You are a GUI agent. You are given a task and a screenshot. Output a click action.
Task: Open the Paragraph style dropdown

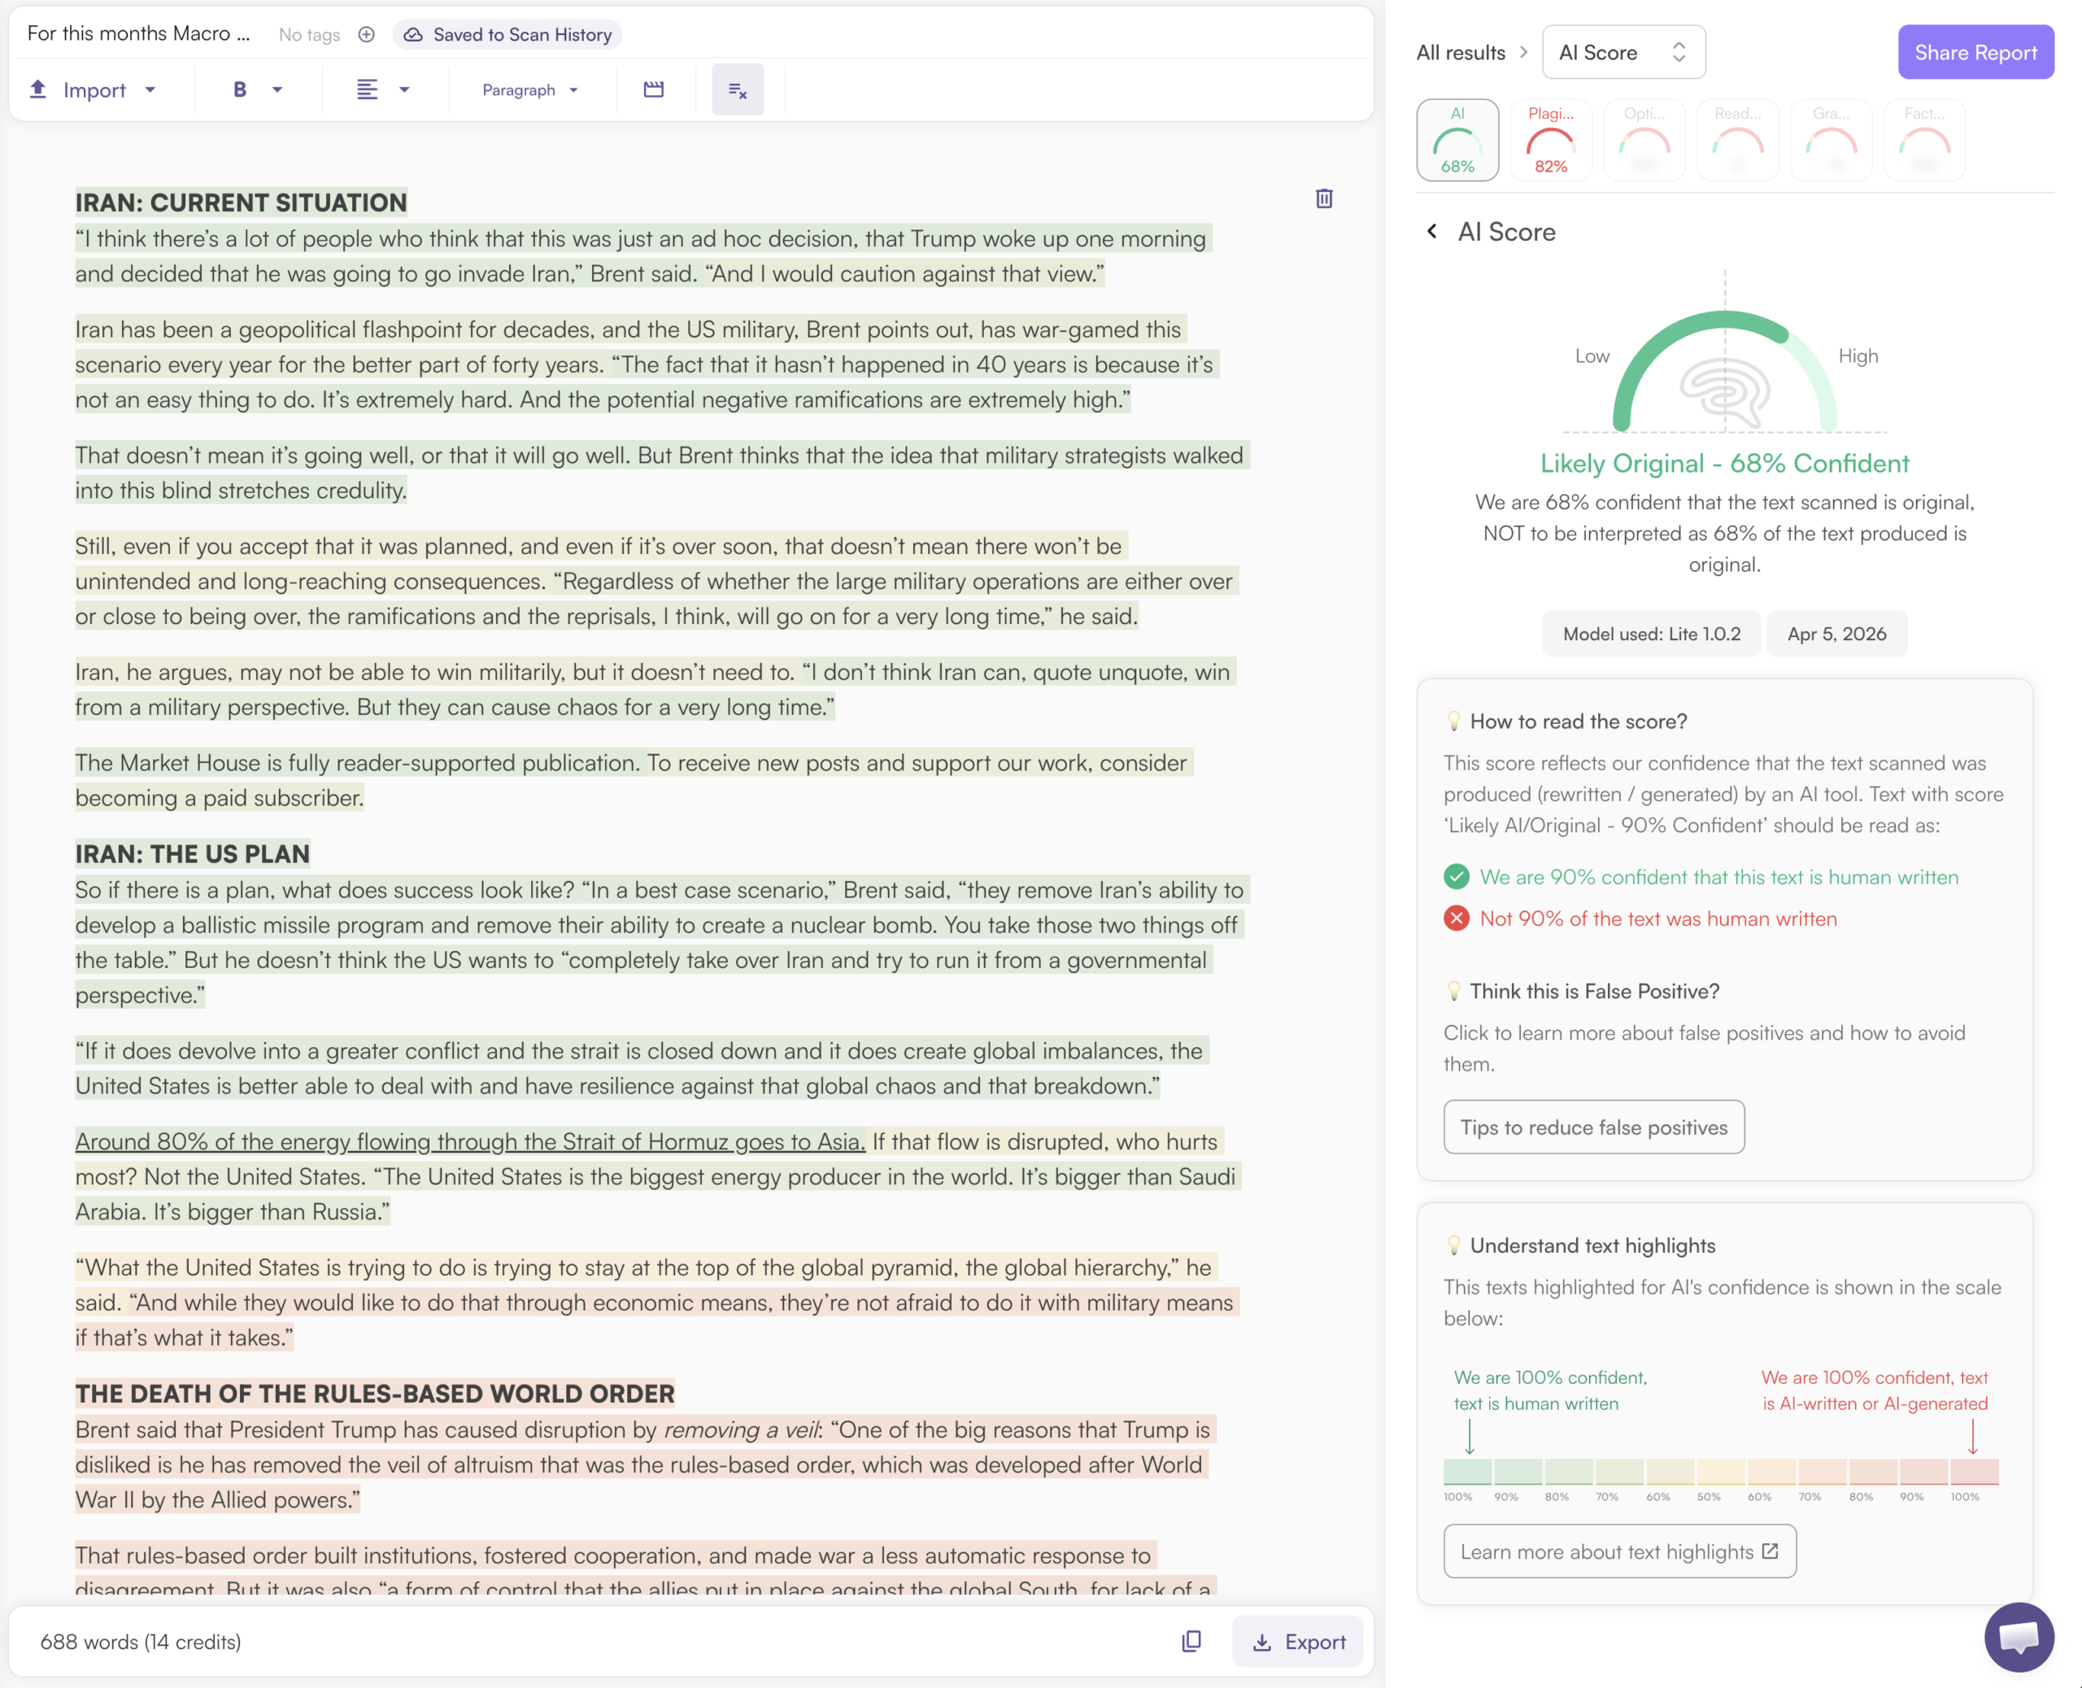529,89
